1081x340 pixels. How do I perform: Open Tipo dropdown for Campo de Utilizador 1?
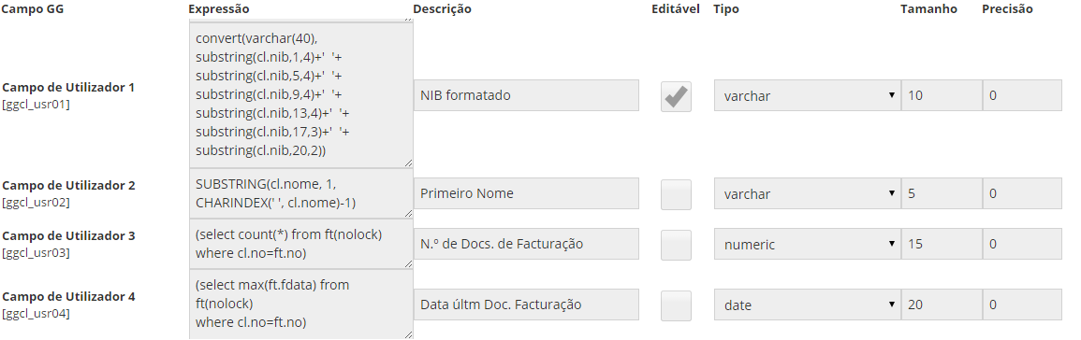807,95
